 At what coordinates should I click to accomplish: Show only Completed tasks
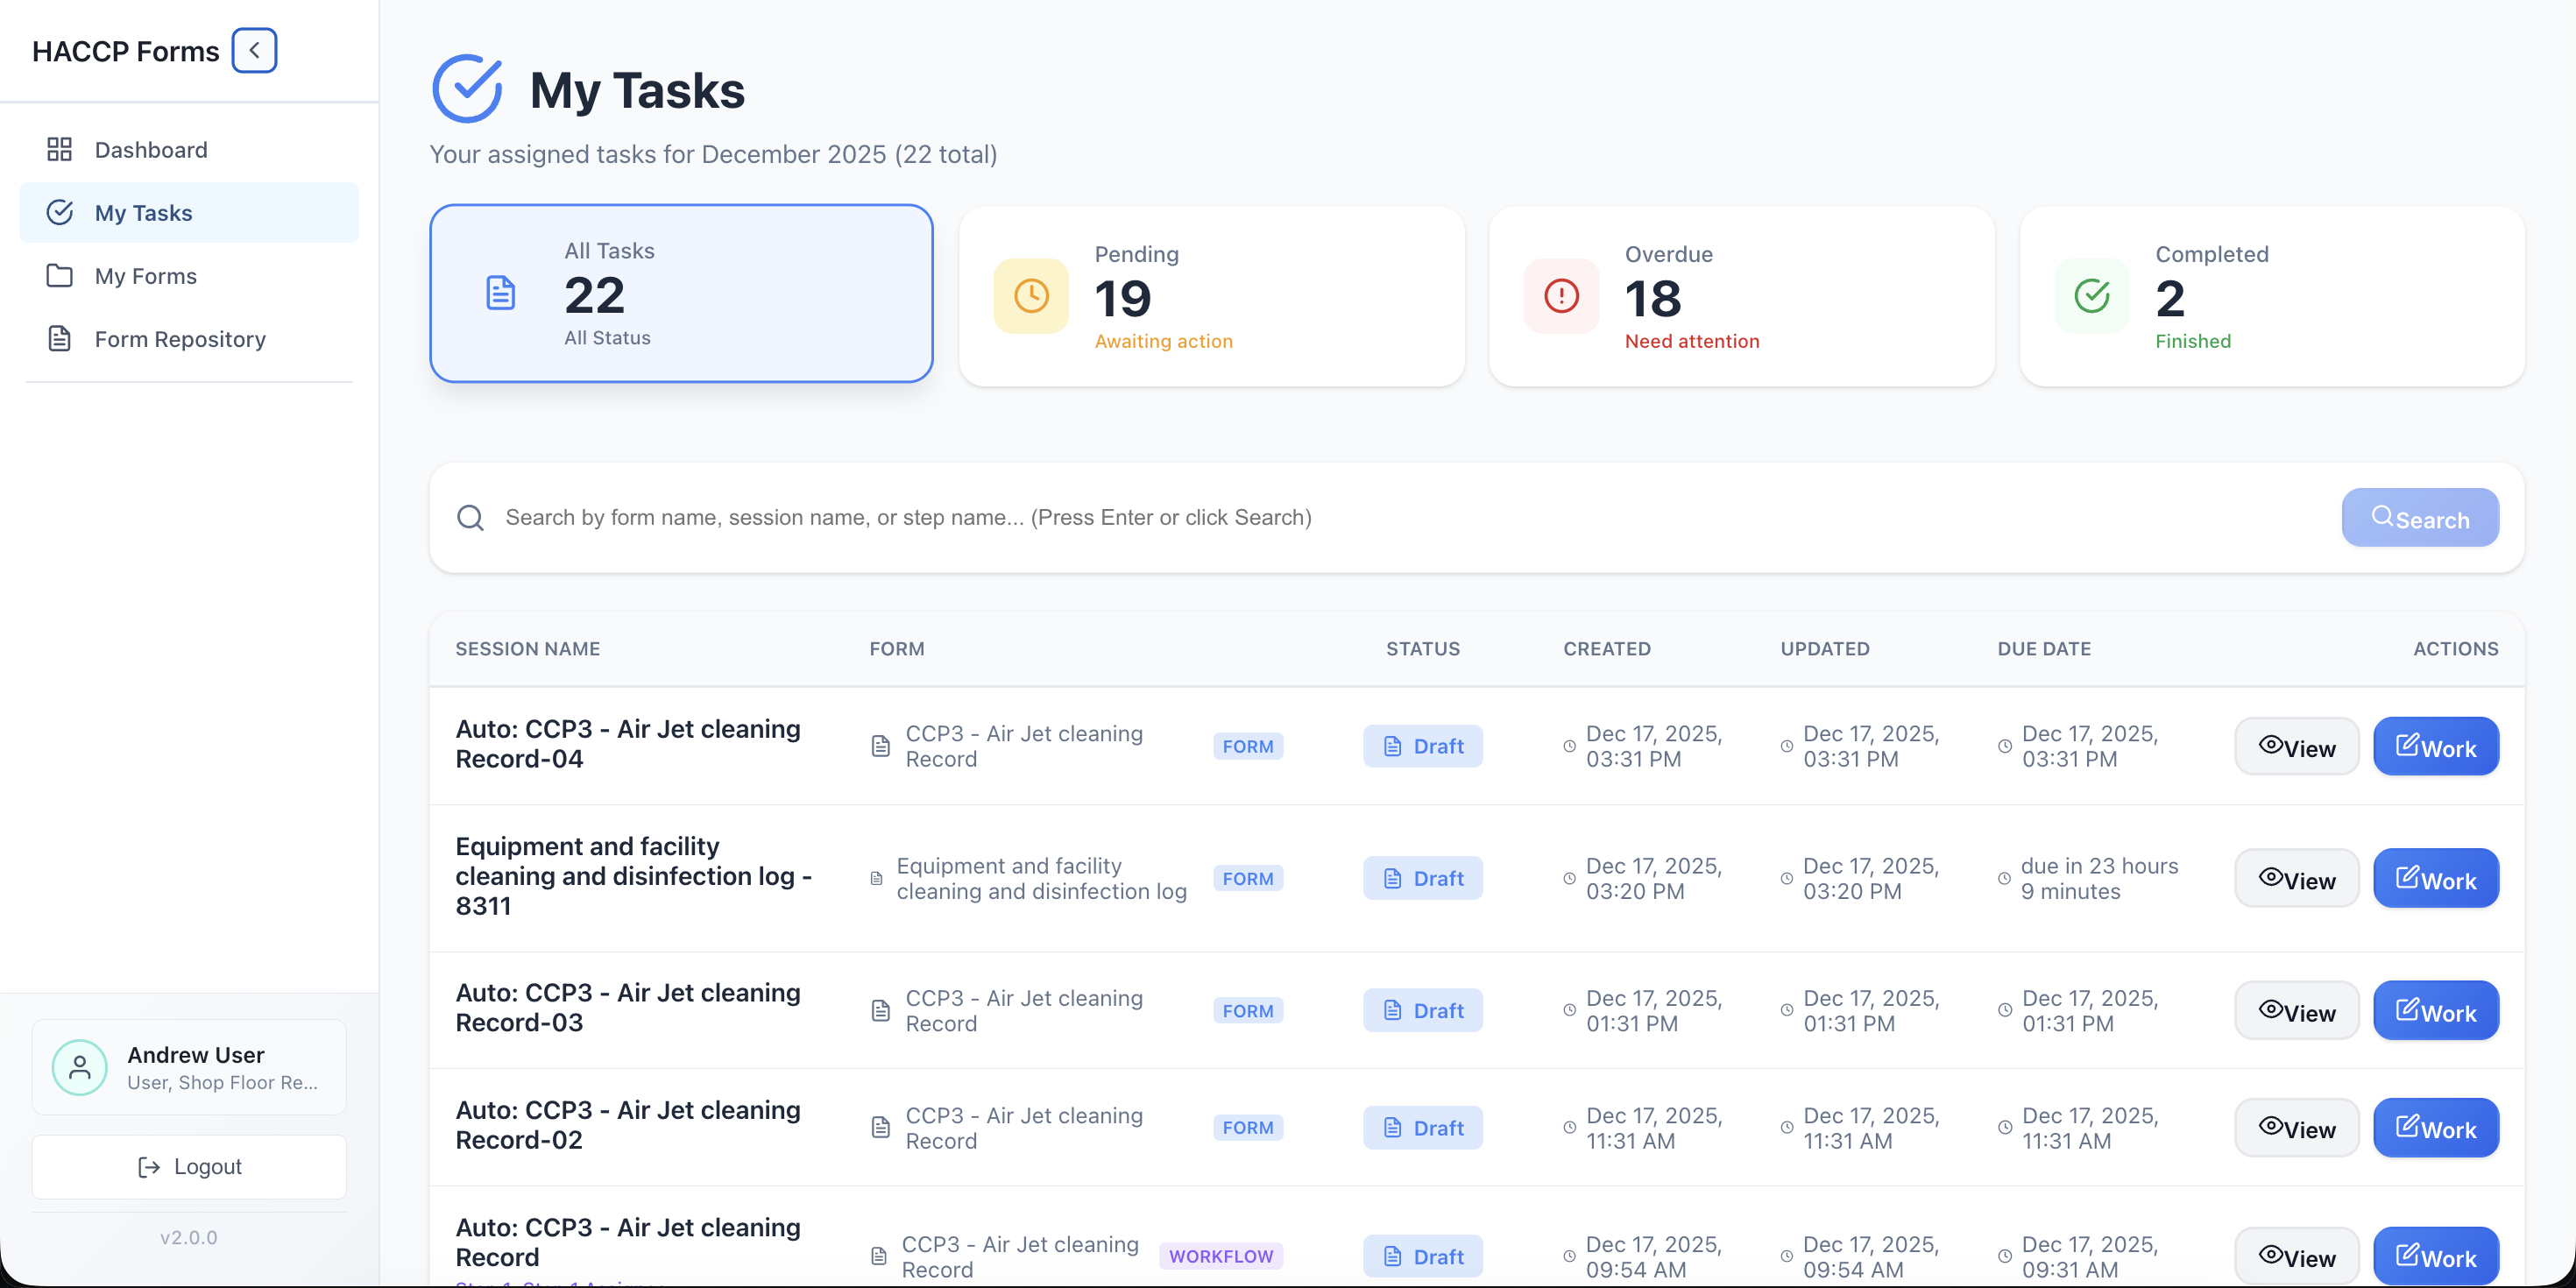tap(2272, 296)
